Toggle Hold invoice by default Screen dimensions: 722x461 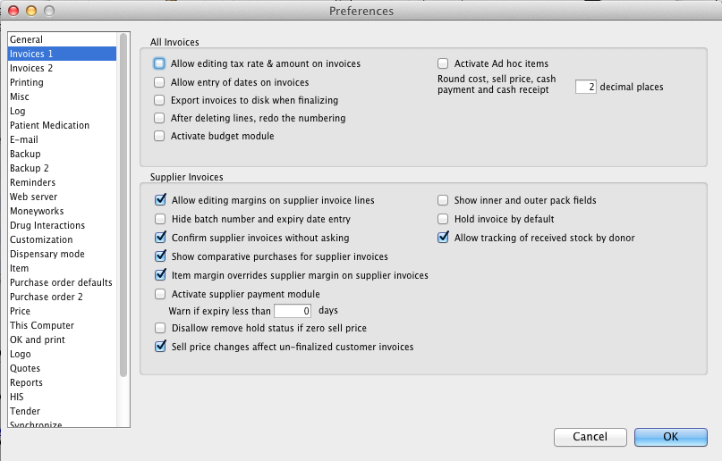click(443, 219)
